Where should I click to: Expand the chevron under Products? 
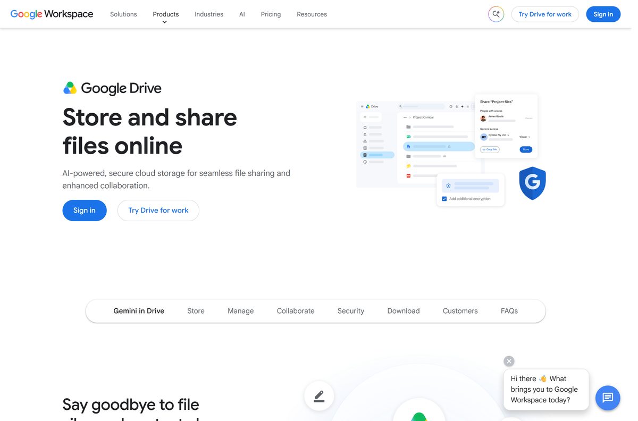tap(165, 22)
